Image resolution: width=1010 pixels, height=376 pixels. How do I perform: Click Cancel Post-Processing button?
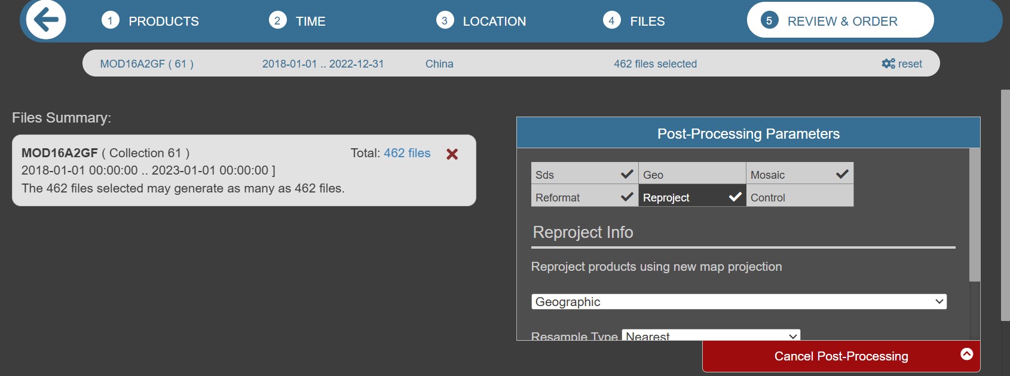click(841, 356)
